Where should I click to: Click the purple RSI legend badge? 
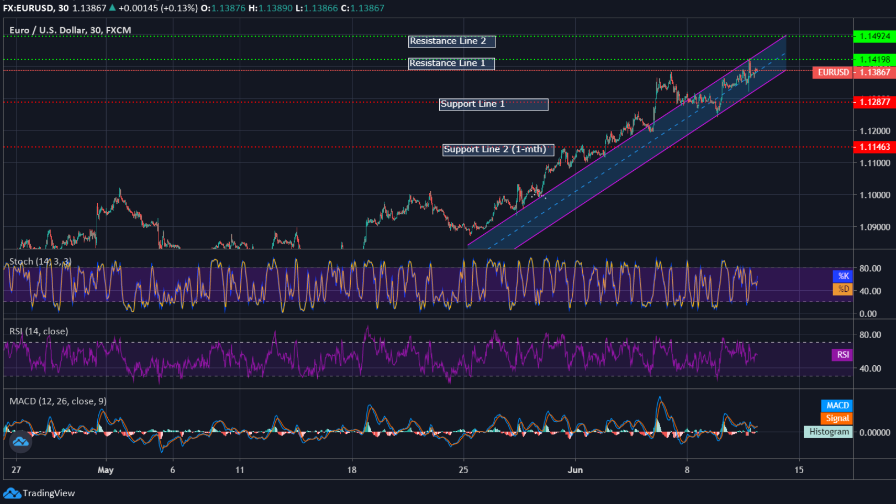(841, 355)
